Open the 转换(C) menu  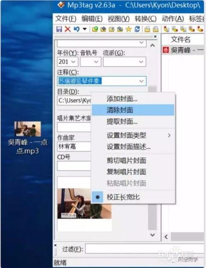point(145,19)
